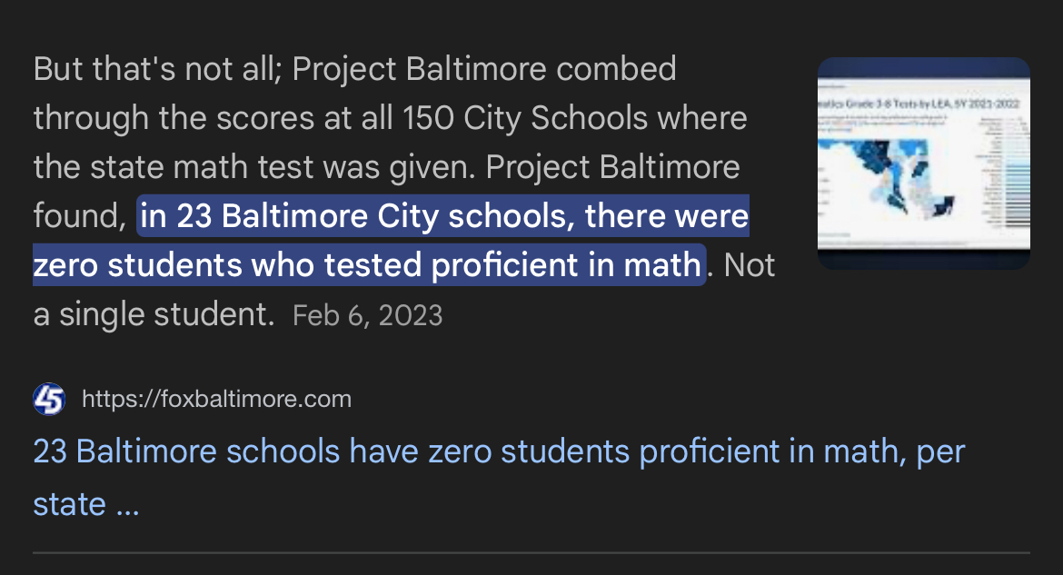Click "Project Baltimore combed" in the first line
1063x575 pixels.
(484, 69)
